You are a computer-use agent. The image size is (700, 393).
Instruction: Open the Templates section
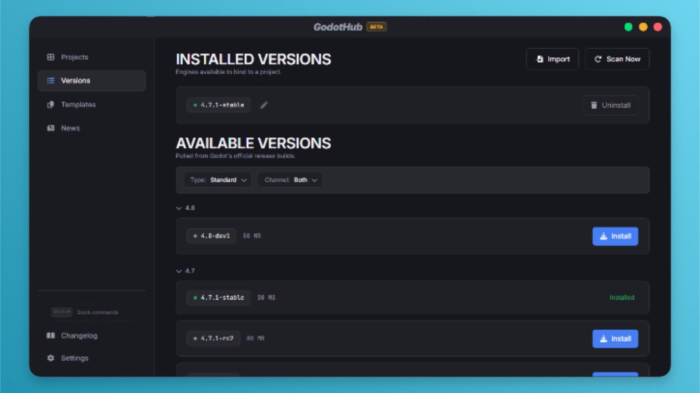tap(92, 104)
